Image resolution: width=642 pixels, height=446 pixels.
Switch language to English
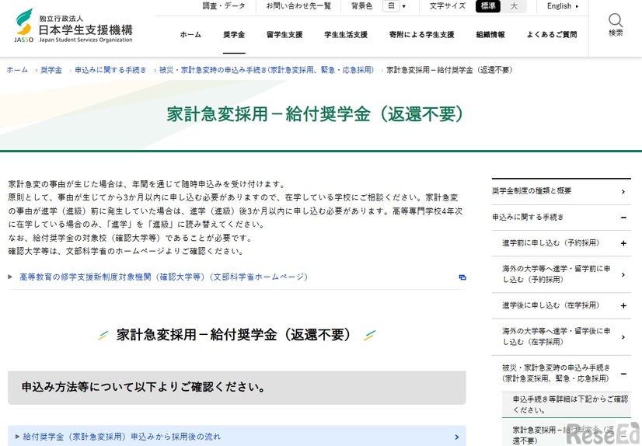point(563,6)
